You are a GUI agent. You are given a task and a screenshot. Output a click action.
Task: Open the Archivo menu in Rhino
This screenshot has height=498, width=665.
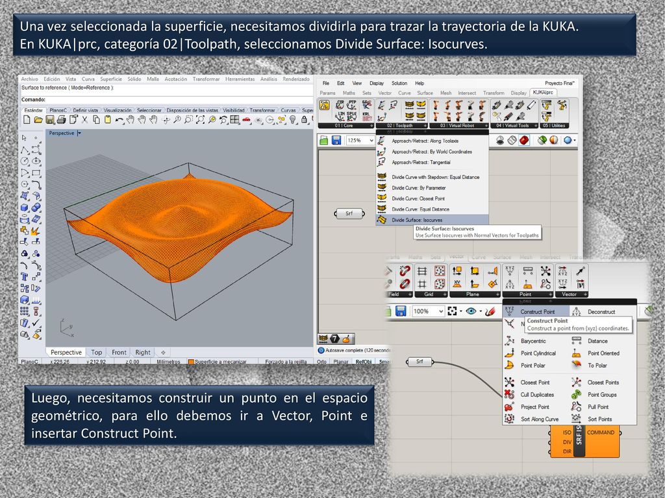pos(30,79)
